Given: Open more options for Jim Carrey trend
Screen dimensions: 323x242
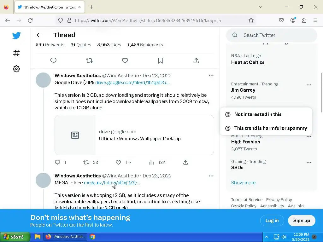Looking at the screenshot, I should [309, 85].
